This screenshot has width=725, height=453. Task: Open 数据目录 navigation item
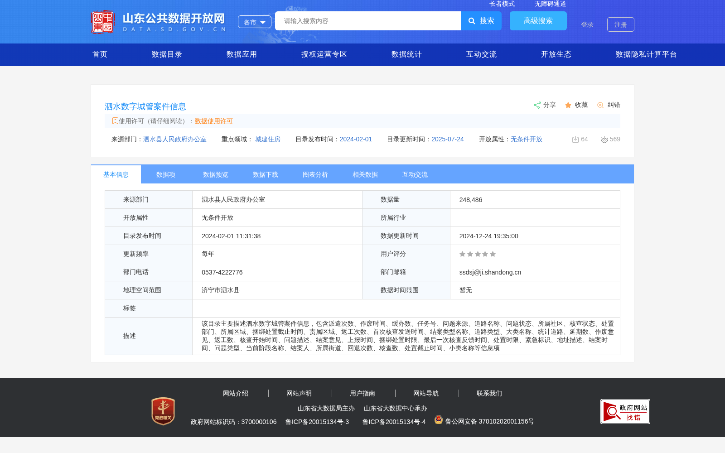pos(167,54)
